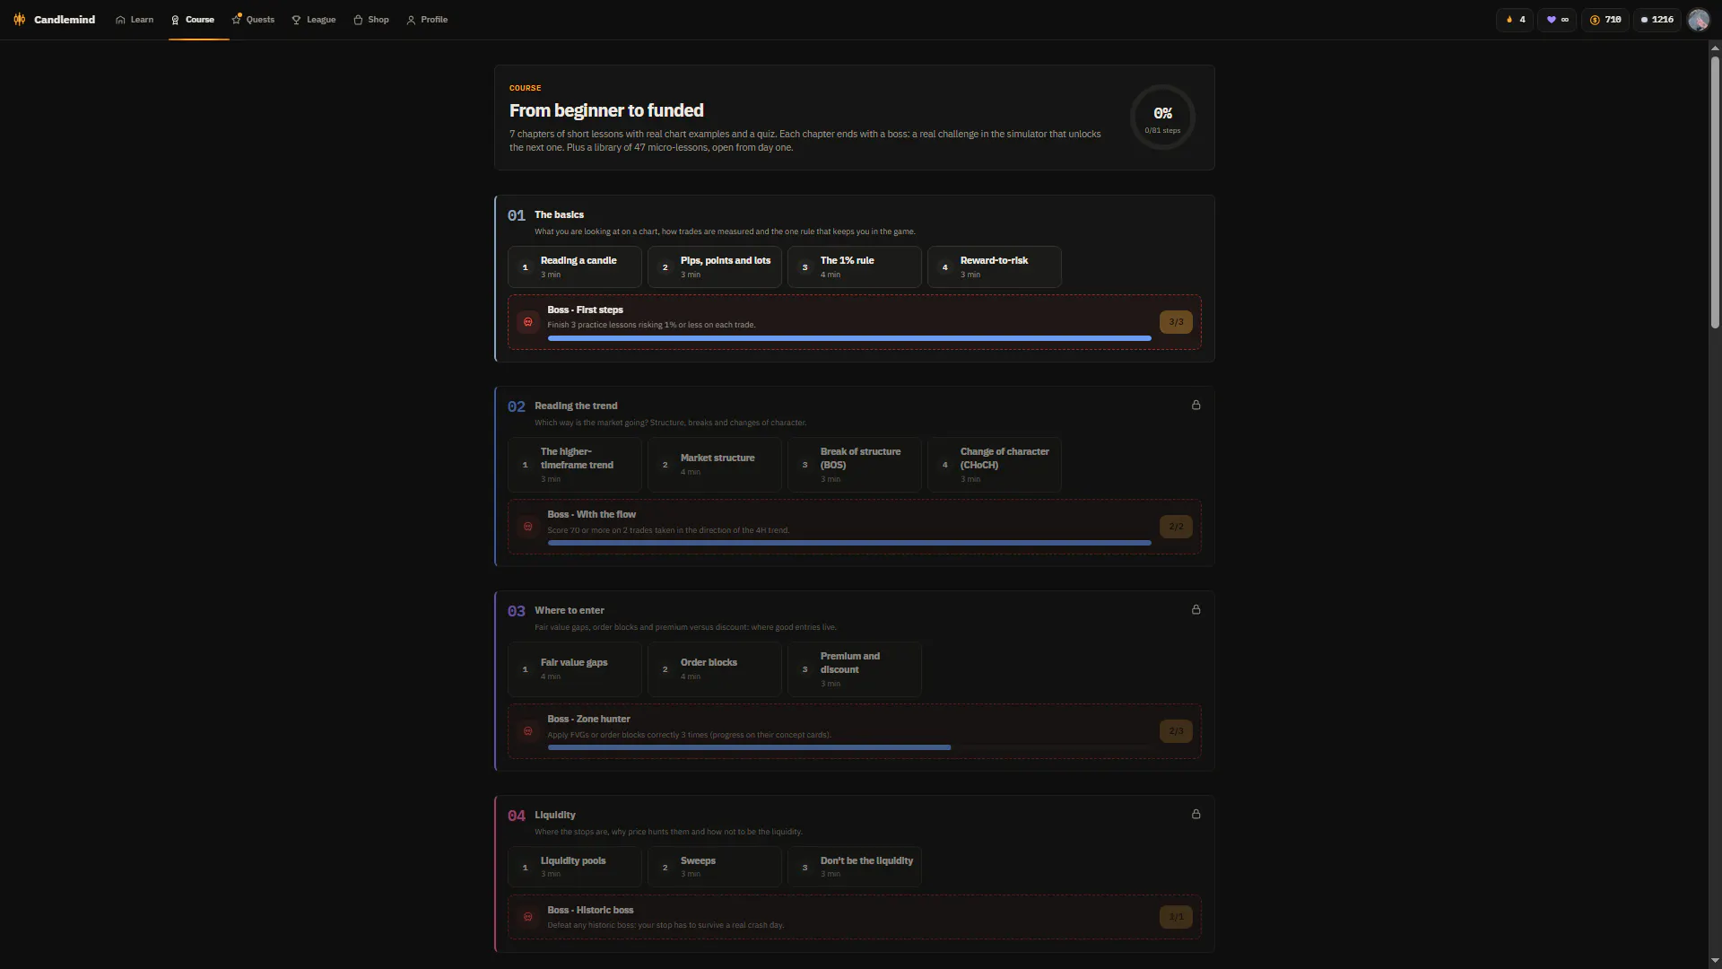1722x969 pixels.
Task: Open the Pips, points and lots lesson
Action: click(715, 267)
